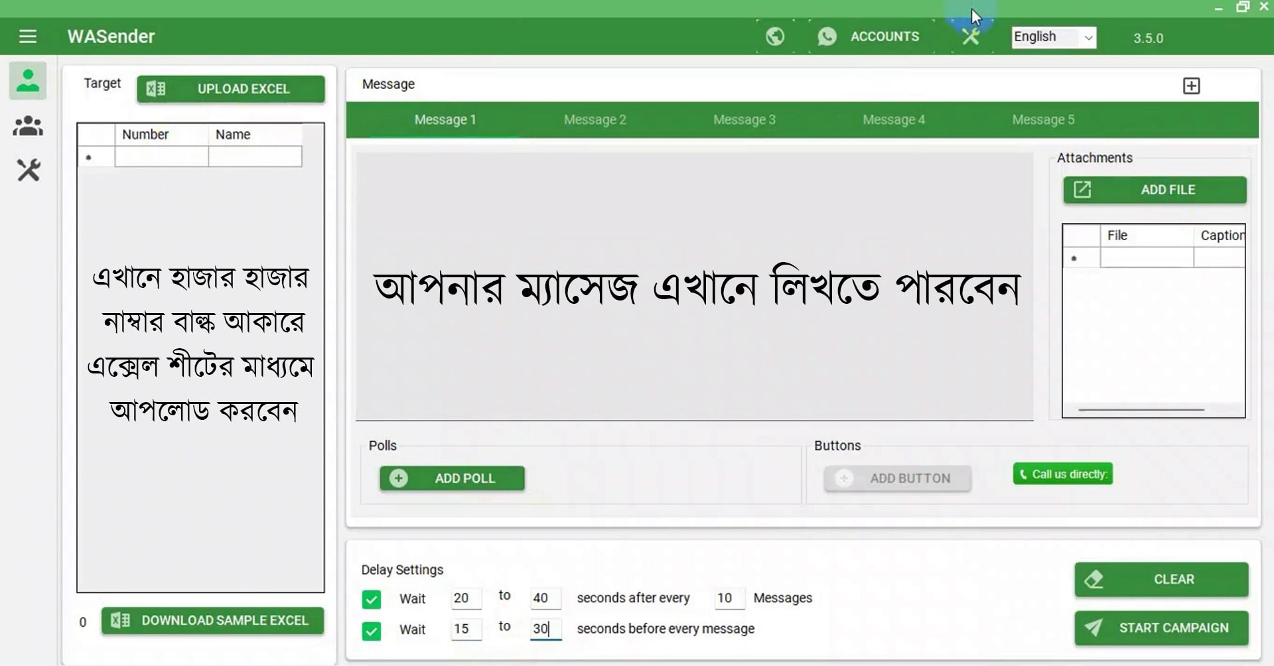Click the messages count field showing 10
1274x666 pixels.
pos(728,598)
